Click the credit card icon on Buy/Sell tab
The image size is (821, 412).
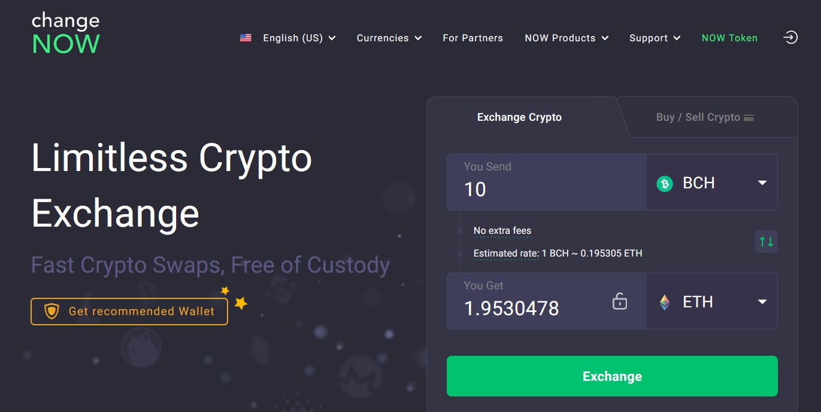point(749,117)
